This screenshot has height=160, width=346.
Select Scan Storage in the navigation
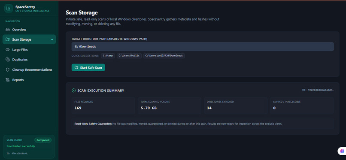coord(29,39)
